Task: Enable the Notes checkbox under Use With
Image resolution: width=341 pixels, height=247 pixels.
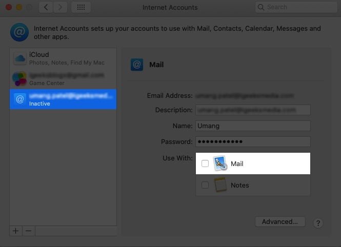Action: click(x=205, y=185)
